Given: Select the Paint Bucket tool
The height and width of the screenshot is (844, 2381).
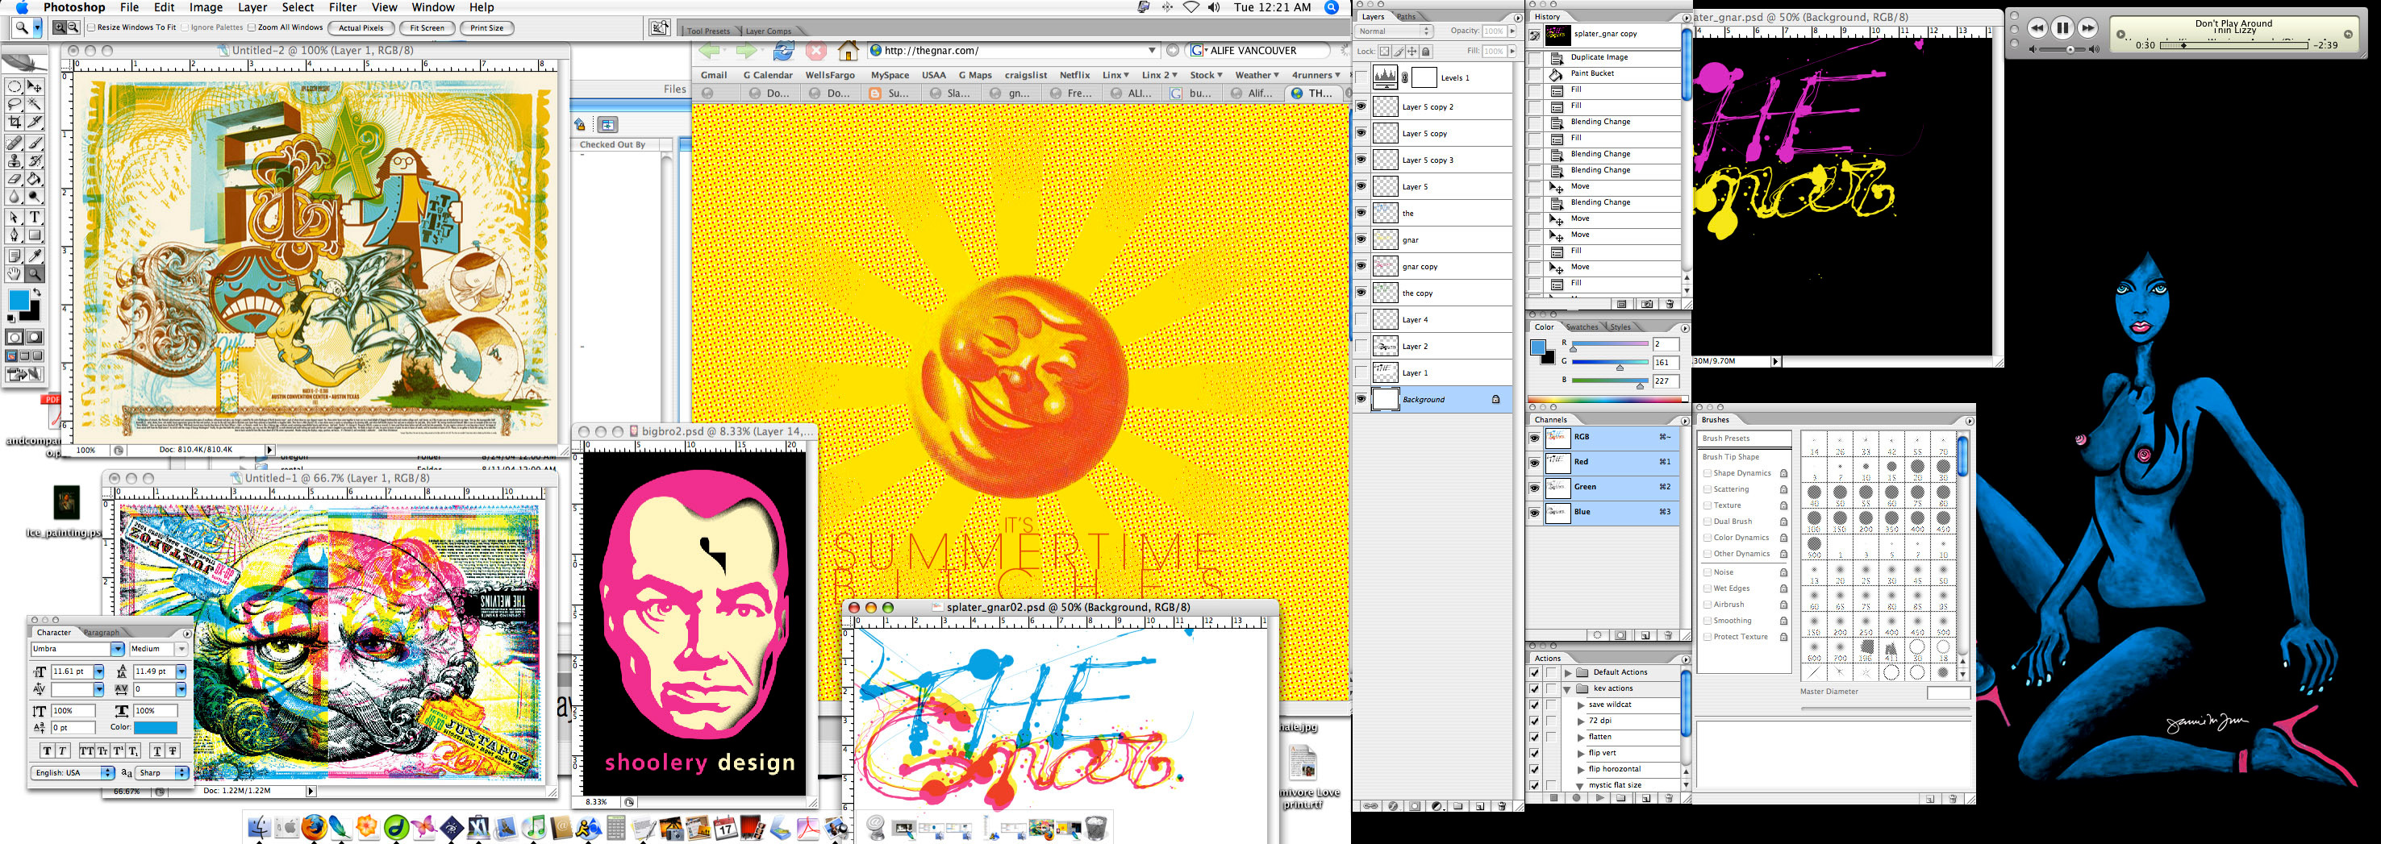Looking at the screenshot, I should point(34,178).
